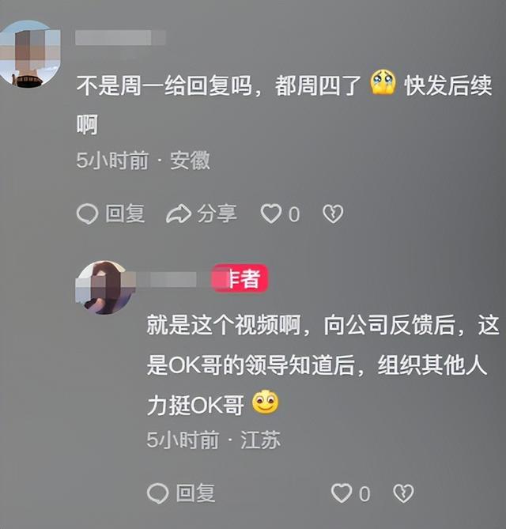Click the smiling emoji in author's reply
The width and height of the screenshot is (506, 529).
266,402
